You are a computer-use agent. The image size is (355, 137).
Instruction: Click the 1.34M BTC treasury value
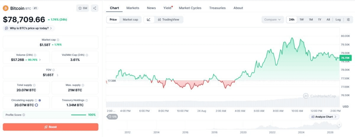coord(75,105)
